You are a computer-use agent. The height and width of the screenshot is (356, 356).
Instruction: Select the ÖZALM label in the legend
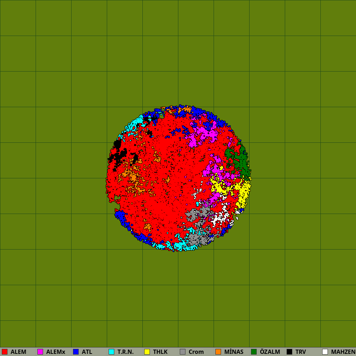tap(270, 352)
